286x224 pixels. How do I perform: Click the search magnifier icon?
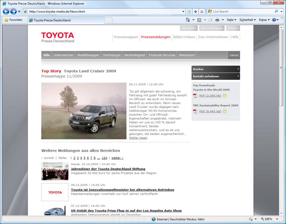click(x=276, y=11)
